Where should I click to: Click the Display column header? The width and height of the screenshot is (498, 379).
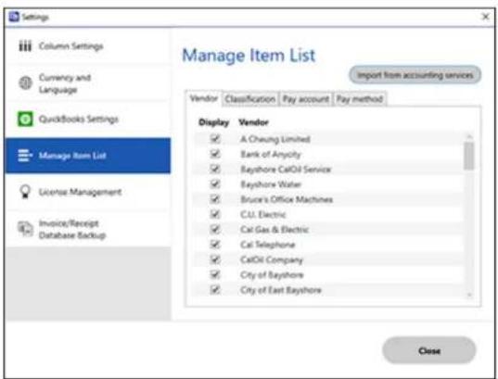tap(213, 122)
